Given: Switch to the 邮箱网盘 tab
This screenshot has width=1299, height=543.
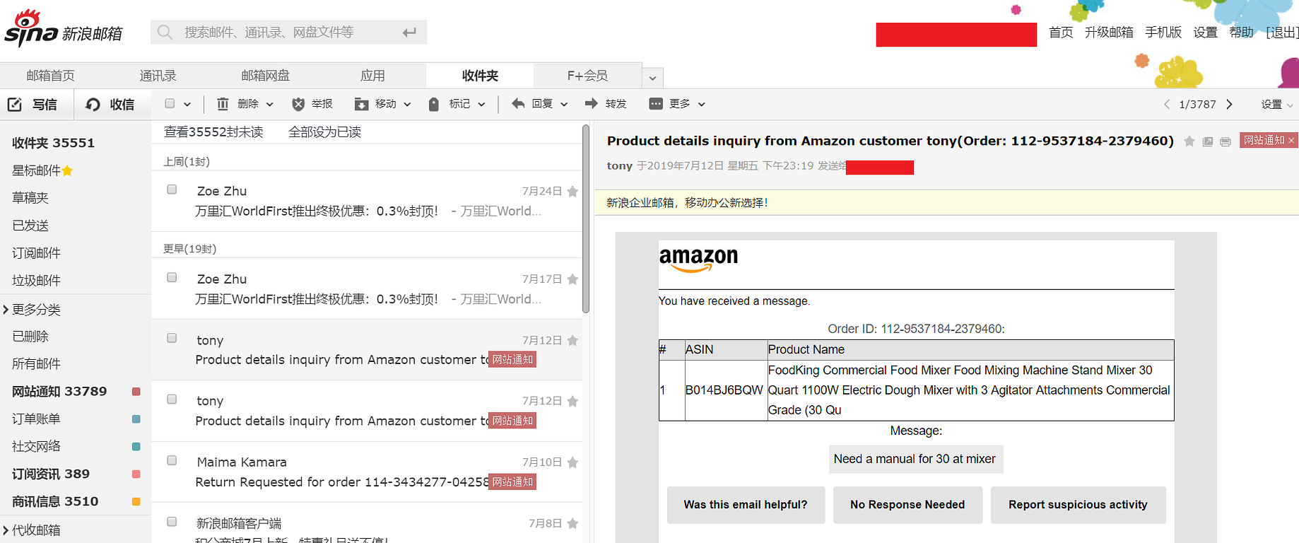Looking at the screenshot, I should click(x=265, y=76).
